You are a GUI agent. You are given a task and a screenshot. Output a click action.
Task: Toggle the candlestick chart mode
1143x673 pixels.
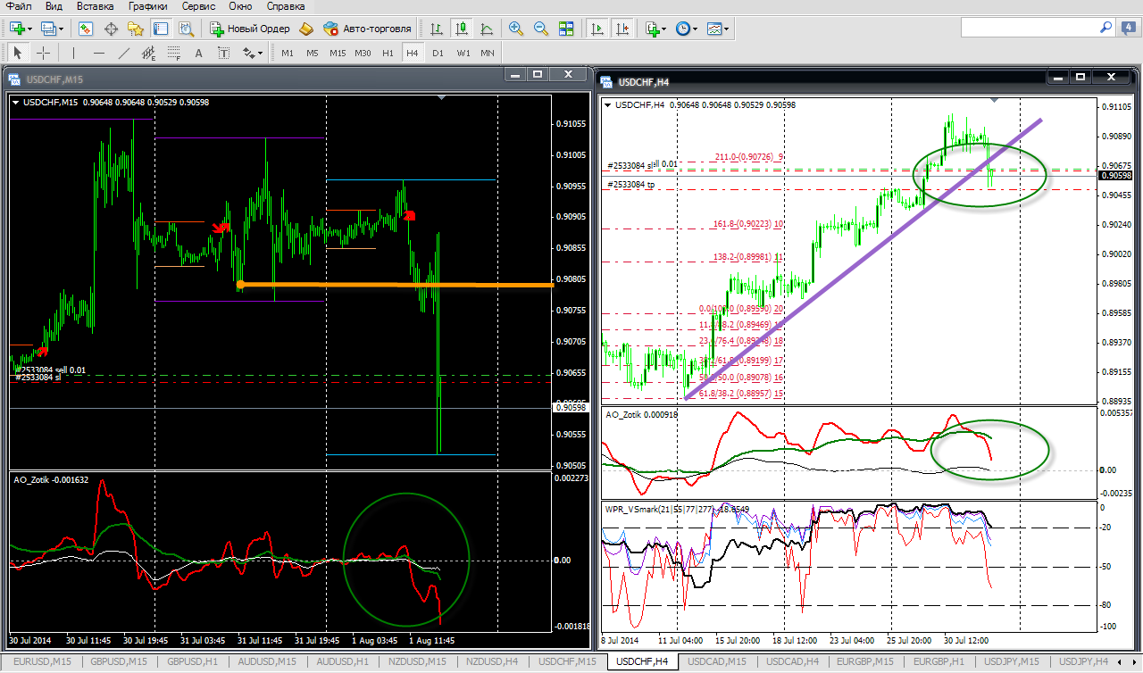[x=461, y=29]
